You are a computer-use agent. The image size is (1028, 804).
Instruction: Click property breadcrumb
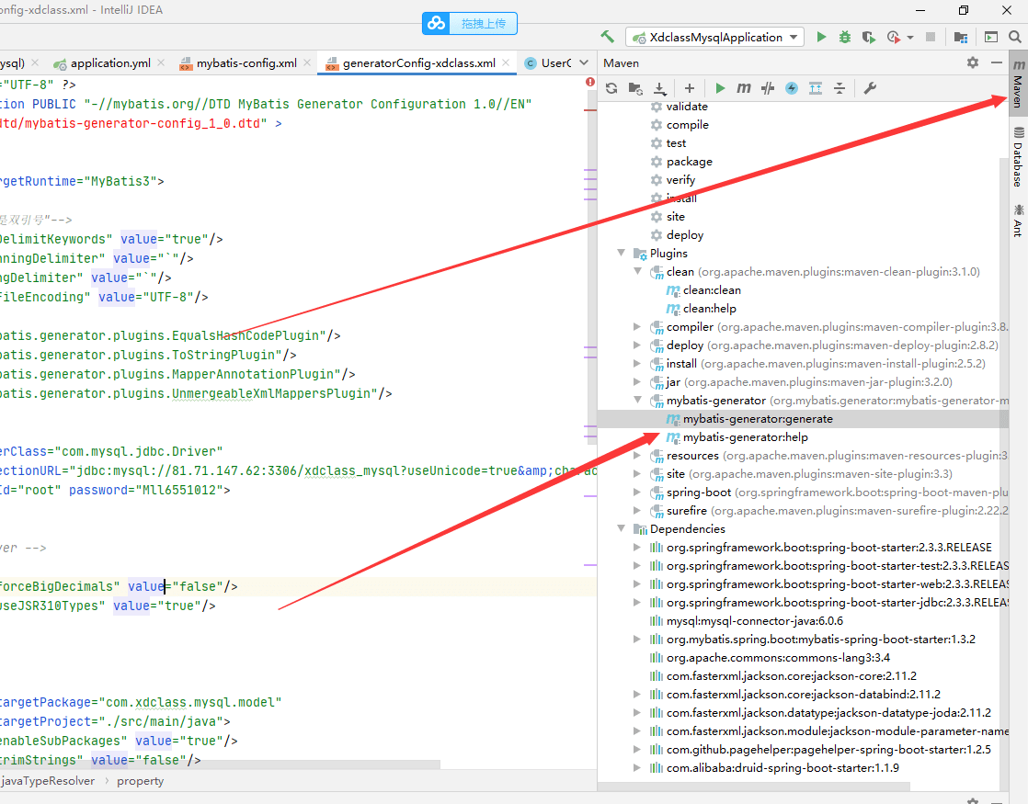point(141,780)
